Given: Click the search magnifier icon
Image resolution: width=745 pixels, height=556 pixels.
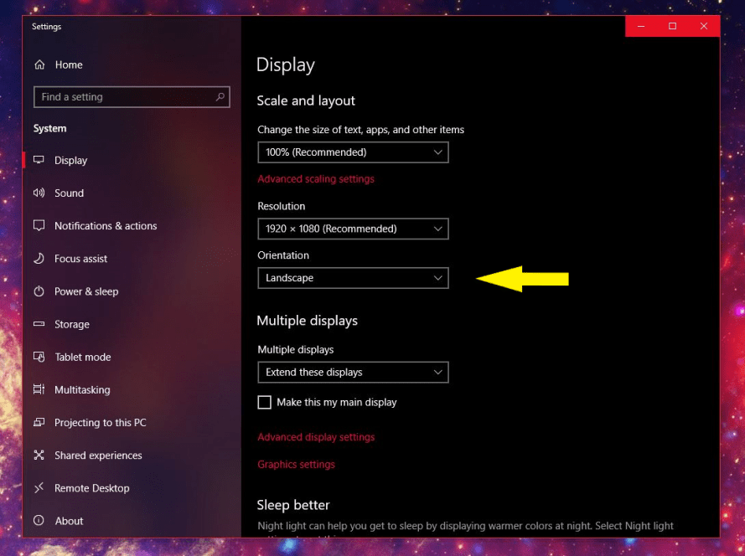Looking at the screenshot, I should (x=220, y=97).
